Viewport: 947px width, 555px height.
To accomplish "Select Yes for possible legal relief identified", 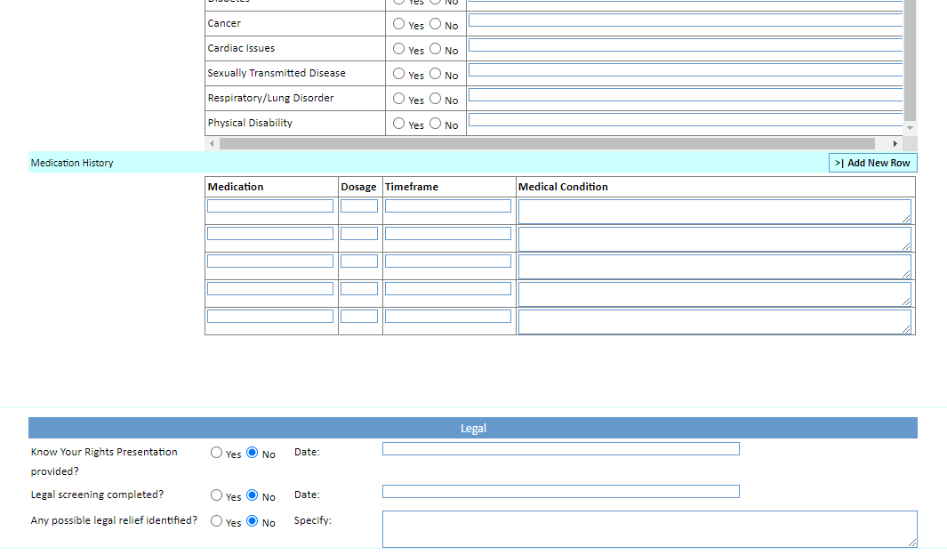I will pyautogui.click(x=217, y=521).
